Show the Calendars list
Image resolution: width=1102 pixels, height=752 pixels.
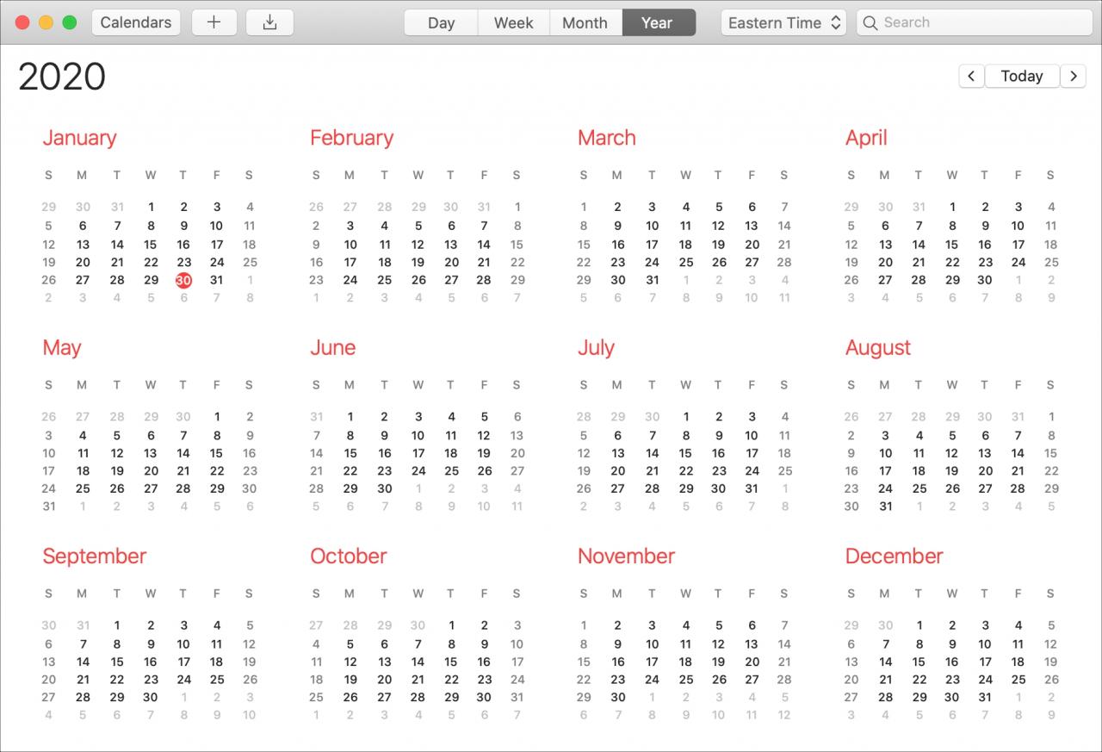pyautogui.click(x=136, y=22)
